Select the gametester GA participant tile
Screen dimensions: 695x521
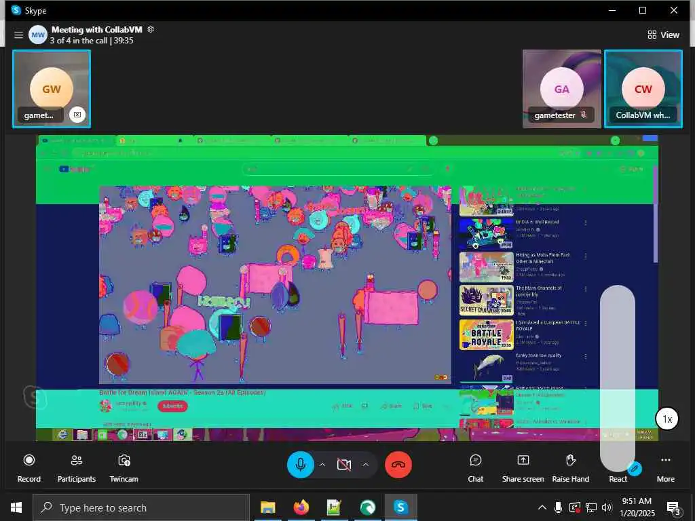561,89
